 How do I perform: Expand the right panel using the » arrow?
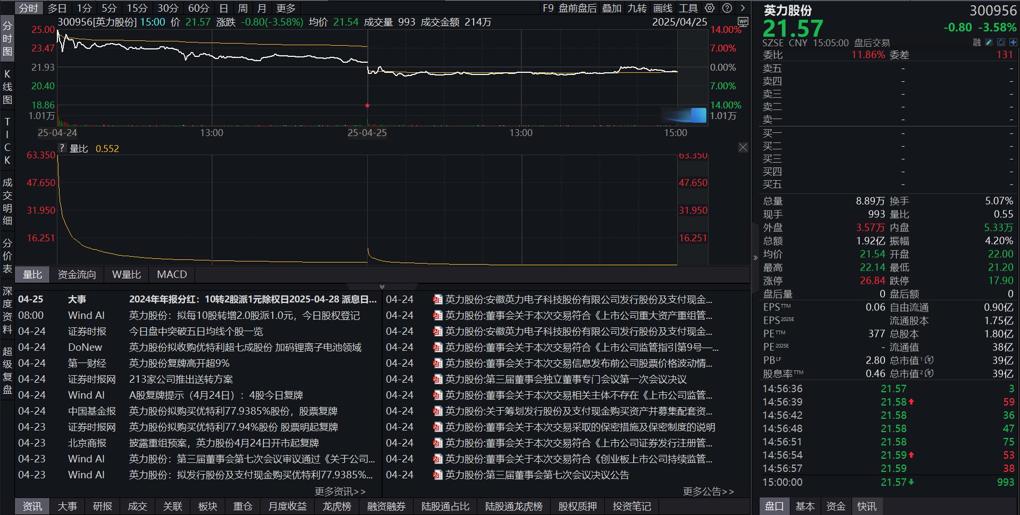point(755,257)
